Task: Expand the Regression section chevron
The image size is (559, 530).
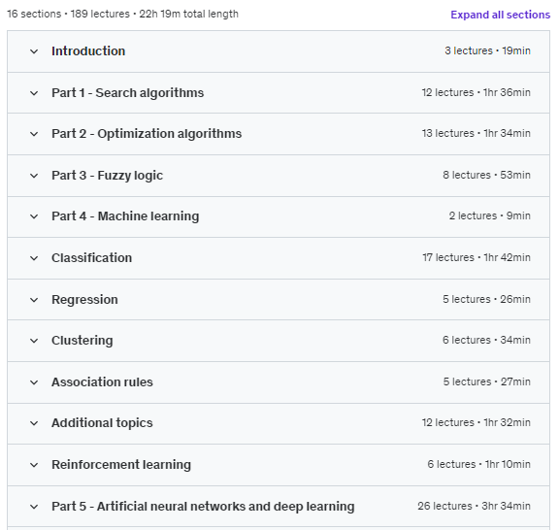Action: [x=34, y=300]
